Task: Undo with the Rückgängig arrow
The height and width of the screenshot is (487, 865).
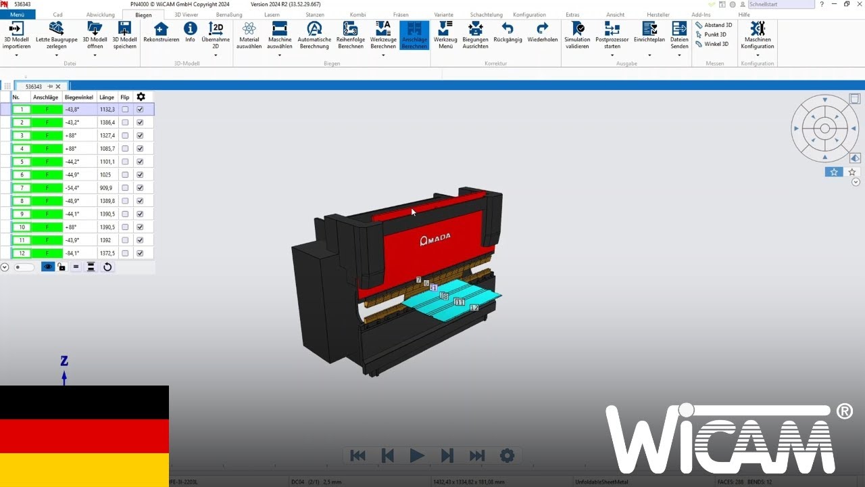Action: click(x=508, y=32)
